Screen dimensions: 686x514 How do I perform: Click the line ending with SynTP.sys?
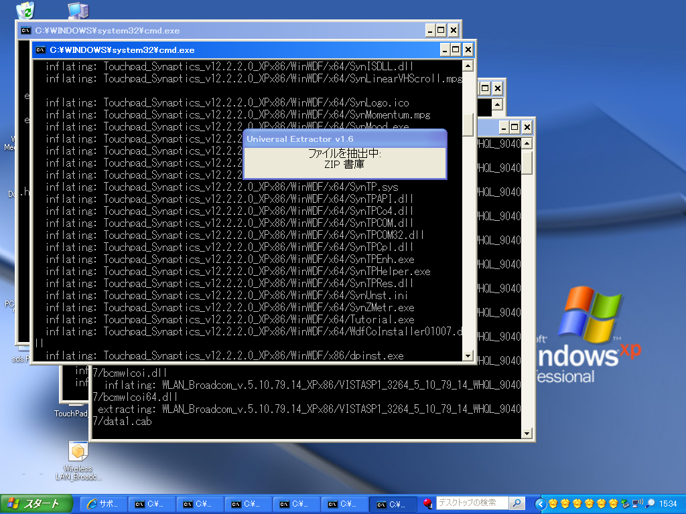click(222, 187)
